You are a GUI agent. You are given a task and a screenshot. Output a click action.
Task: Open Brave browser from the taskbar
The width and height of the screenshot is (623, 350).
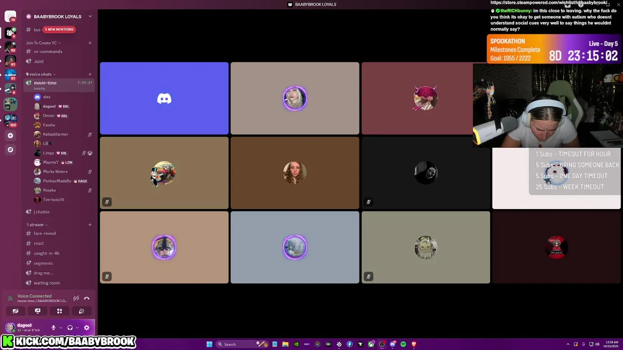click(x=414, y=344)
